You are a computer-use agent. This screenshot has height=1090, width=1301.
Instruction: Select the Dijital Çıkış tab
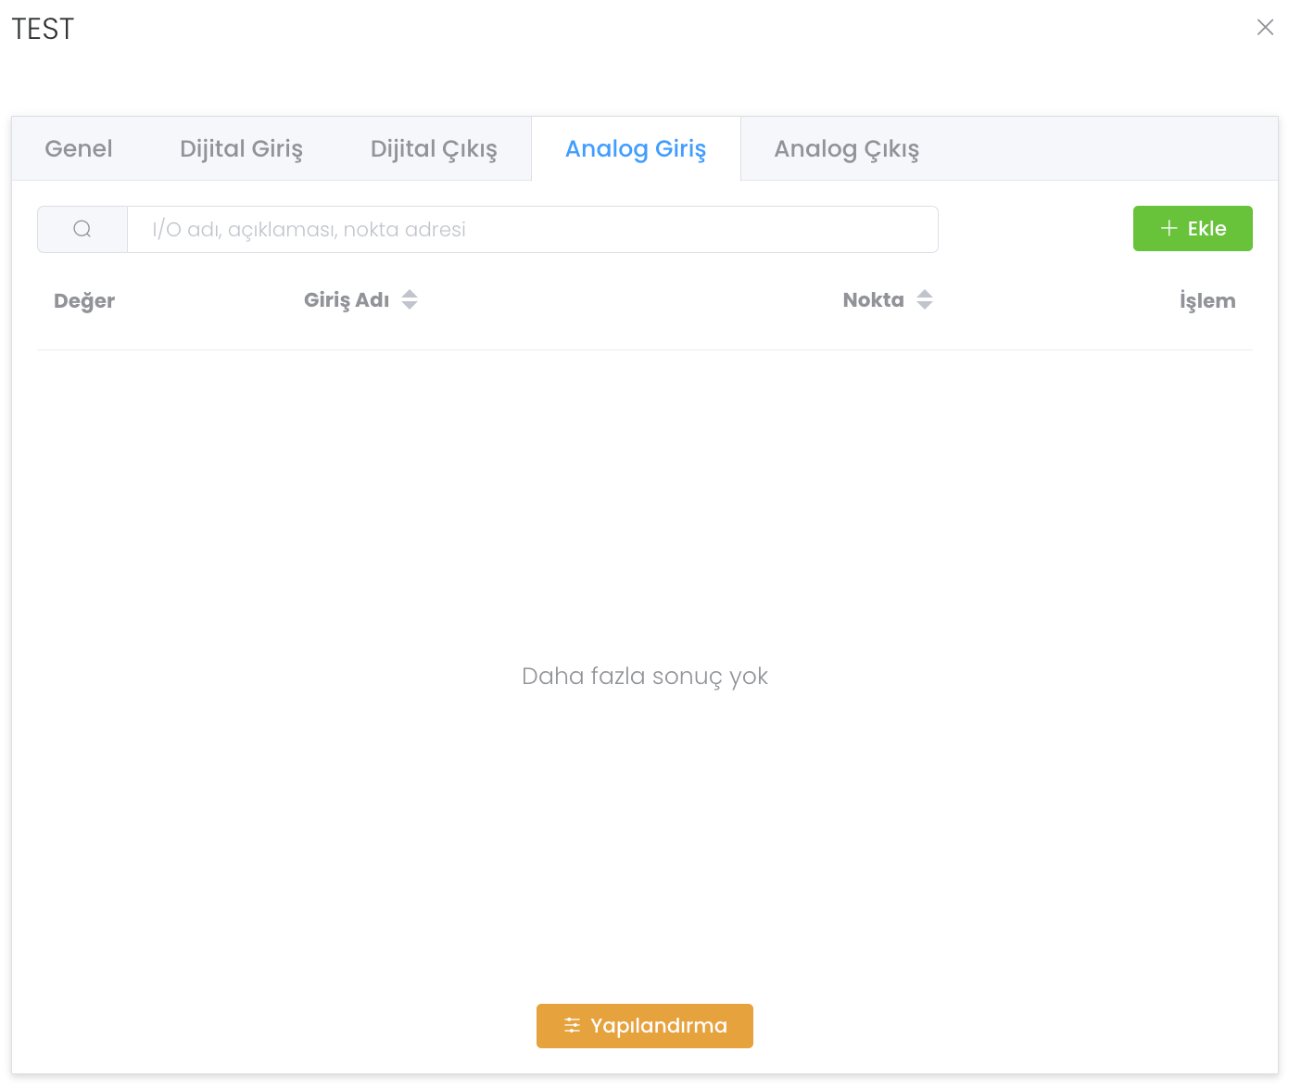pyautogui.click(x=434, y=149)
